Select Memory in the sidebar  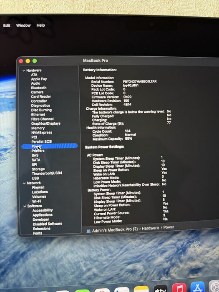(x=38, y=128)
